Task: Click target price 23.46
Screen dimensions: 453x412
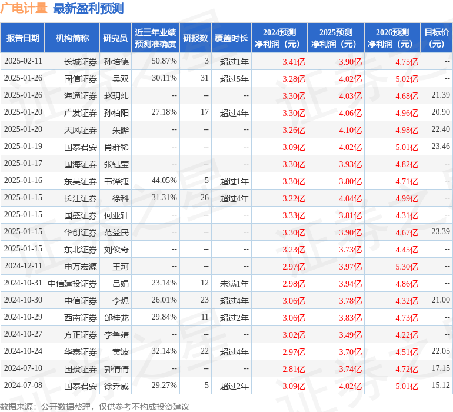Action: coord(441,147)
